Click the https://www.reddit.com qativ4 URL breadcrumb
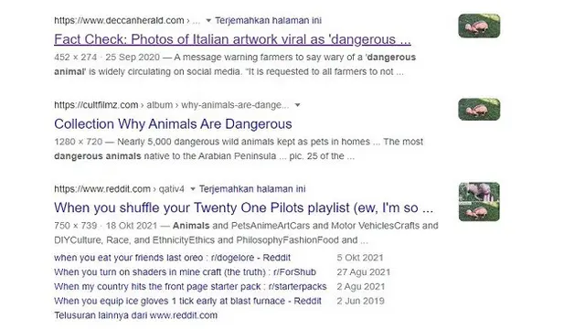 point(120,189)
